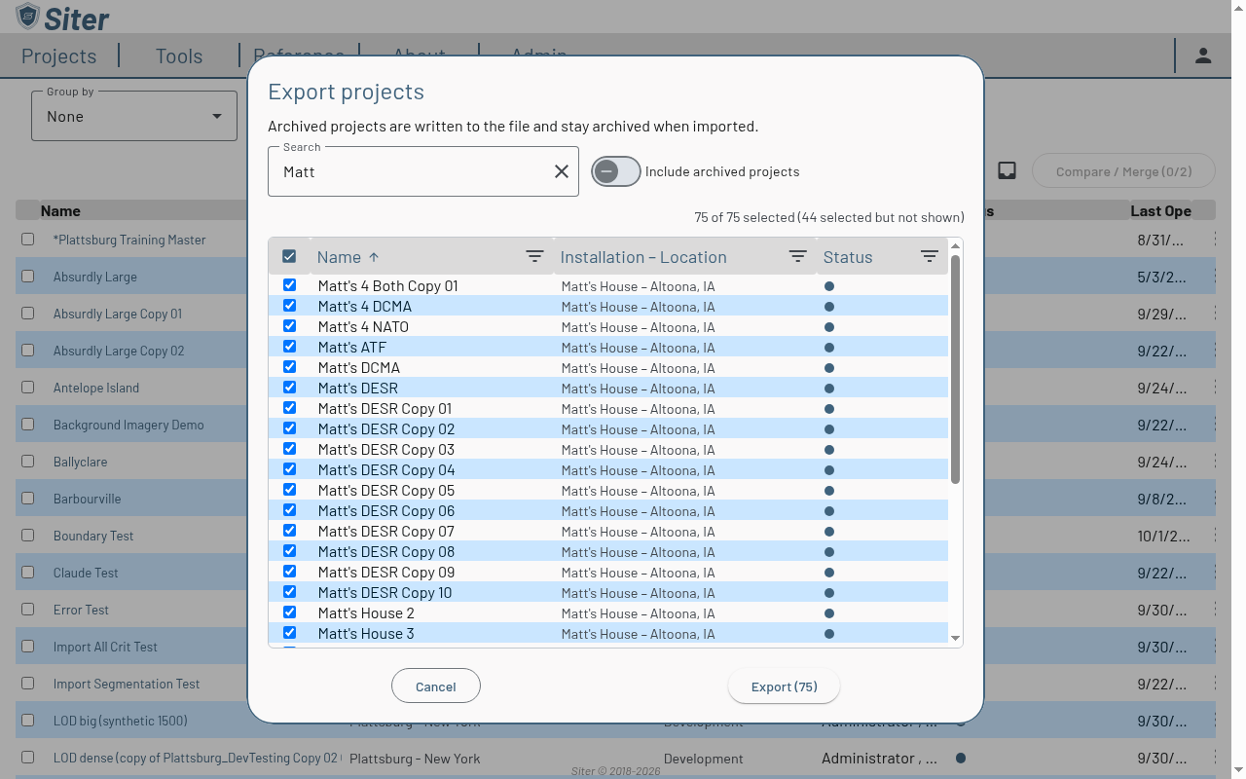The width and height of the screenshot is (1246, 779).
Task: Uncheck Matt's 4 Both Copy 01
Action: (x=289, y=286)
